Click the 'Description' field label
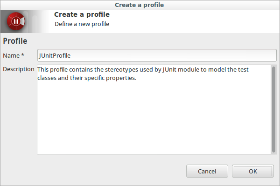This screenshot has width=280, height=186. point(19,69)
